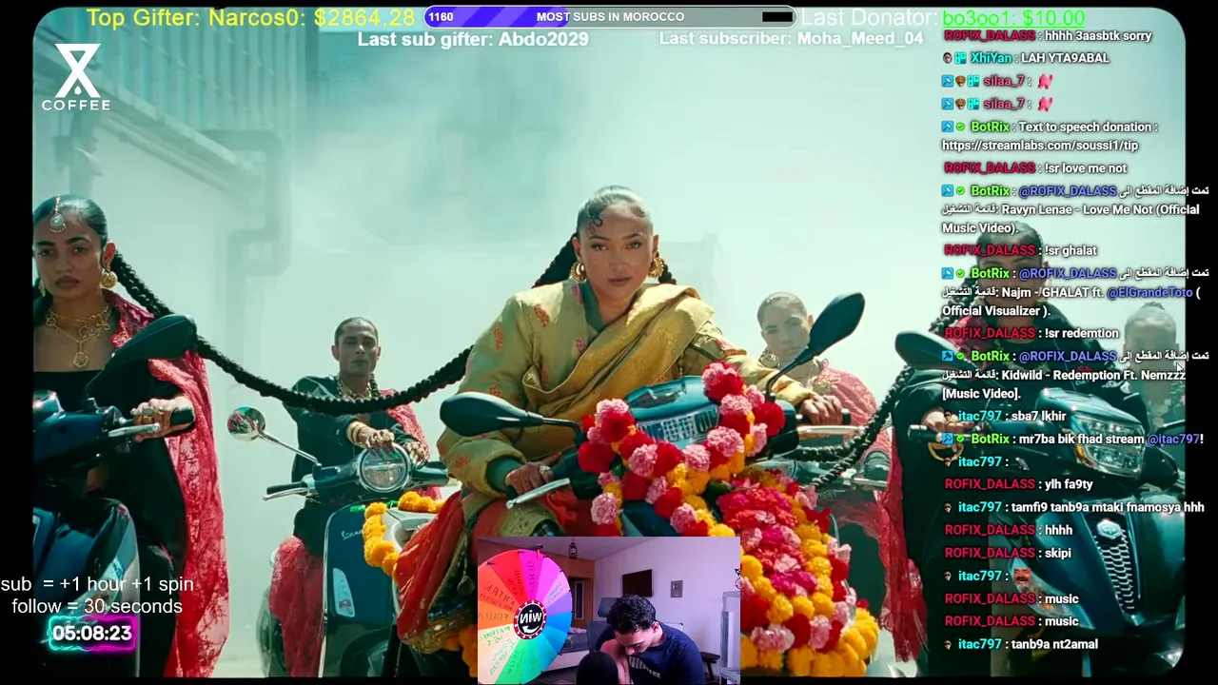The image size is (1218, 685).
Task: Click the message 'LAH YTA9ABAL'
Action: [1065, 58]
